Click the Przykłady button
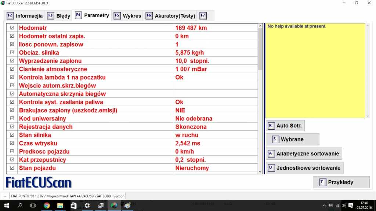This screenshot has height=211, width=376. tap(341, 182)
